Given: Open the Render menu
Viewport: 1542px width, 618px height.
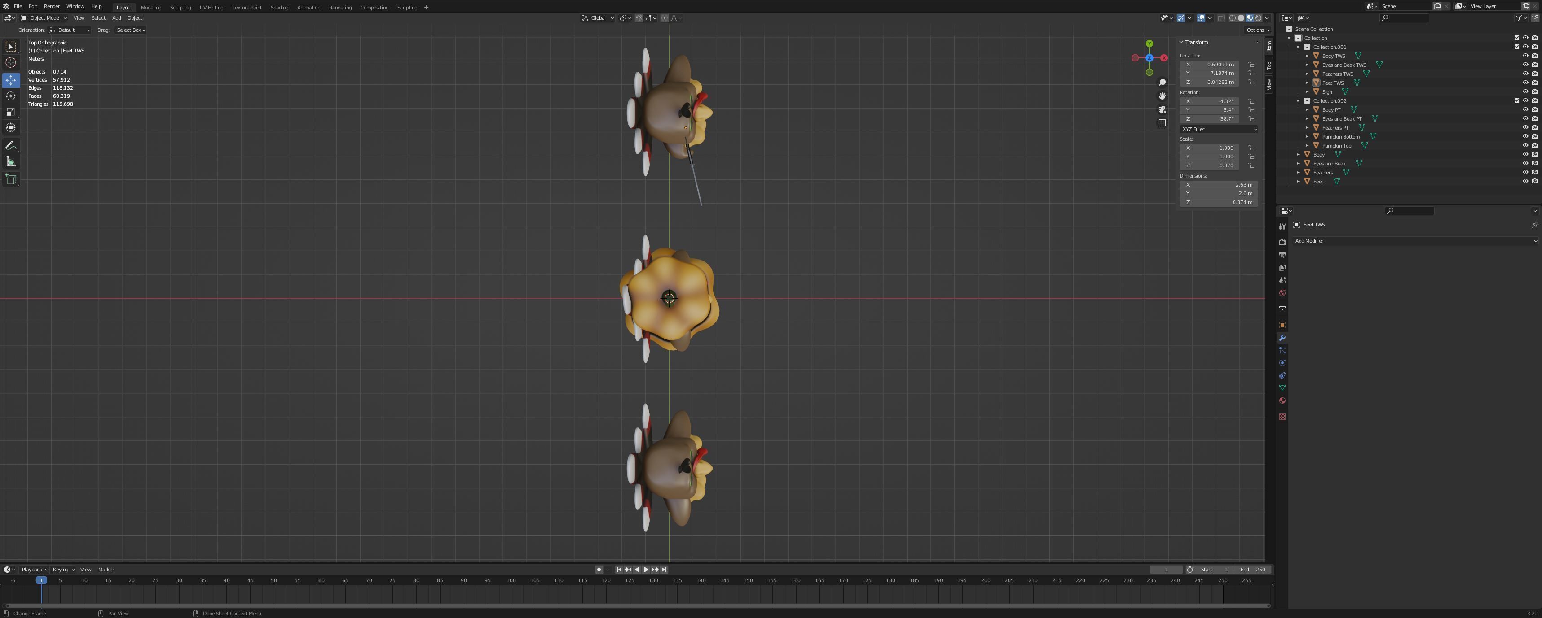Looking at the screenshot, I should 52,7.
